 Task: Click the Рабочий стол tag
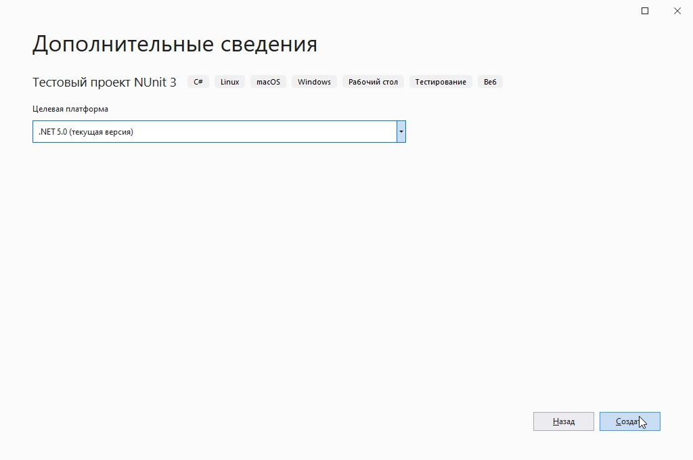(x=373, y=82)
